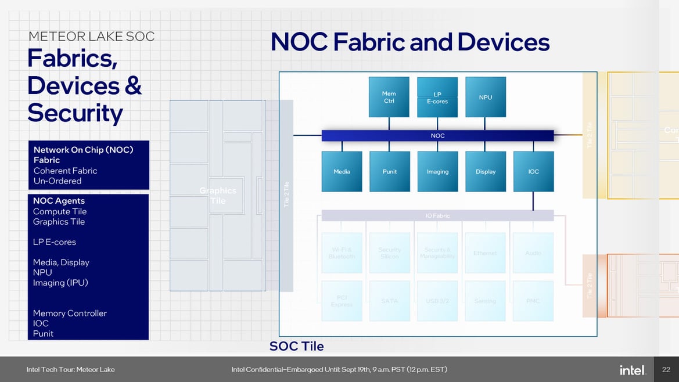The width and height of the screenshot is (679, 382).
Task: Click the grey Tile 2 Tile connector strip
Action: [286, 196]
